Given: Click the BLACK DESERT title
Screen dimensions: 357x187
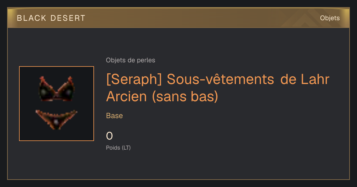Looking at the screenshot, I should click(51, 18).
